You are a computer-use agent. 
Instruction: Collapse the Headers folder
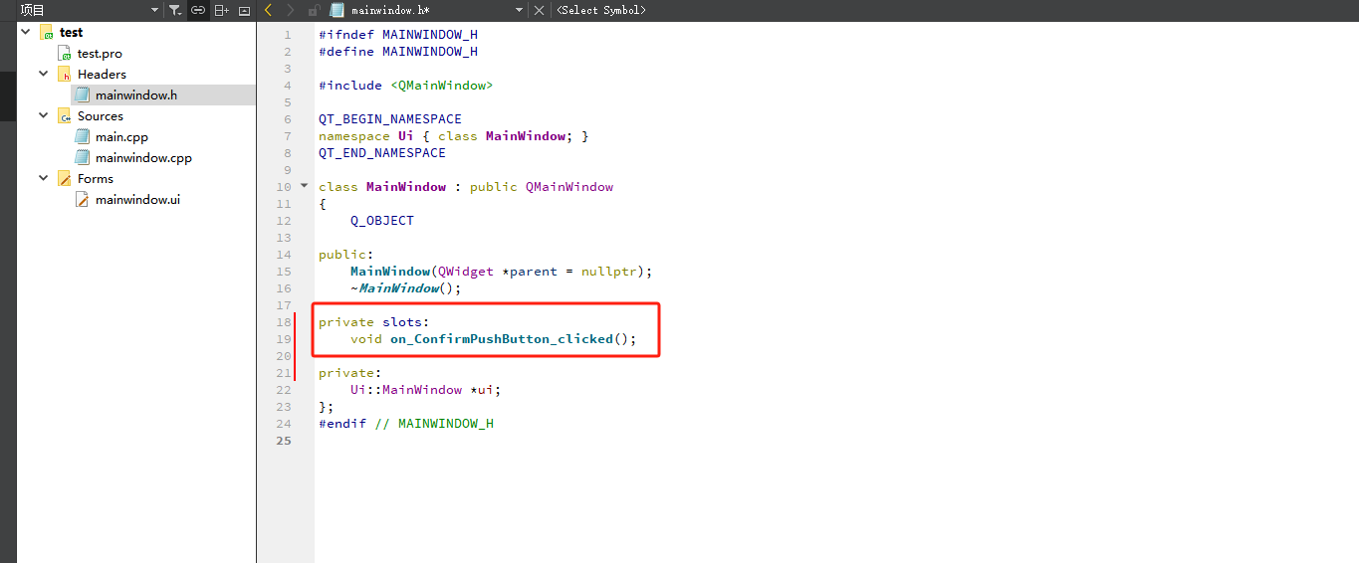coord(44,74)
